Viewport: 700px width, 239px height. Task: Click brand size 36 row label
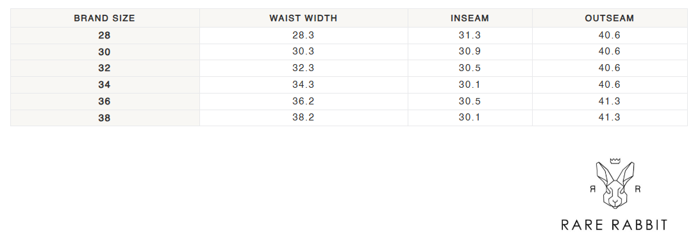(x=104, y=101)
